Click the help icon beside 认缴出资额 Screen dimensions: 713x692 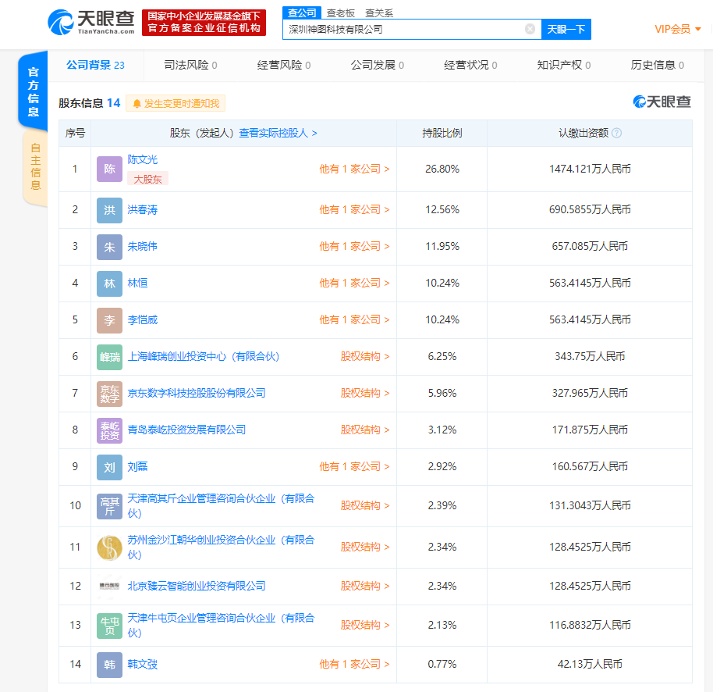coord(616,133)
